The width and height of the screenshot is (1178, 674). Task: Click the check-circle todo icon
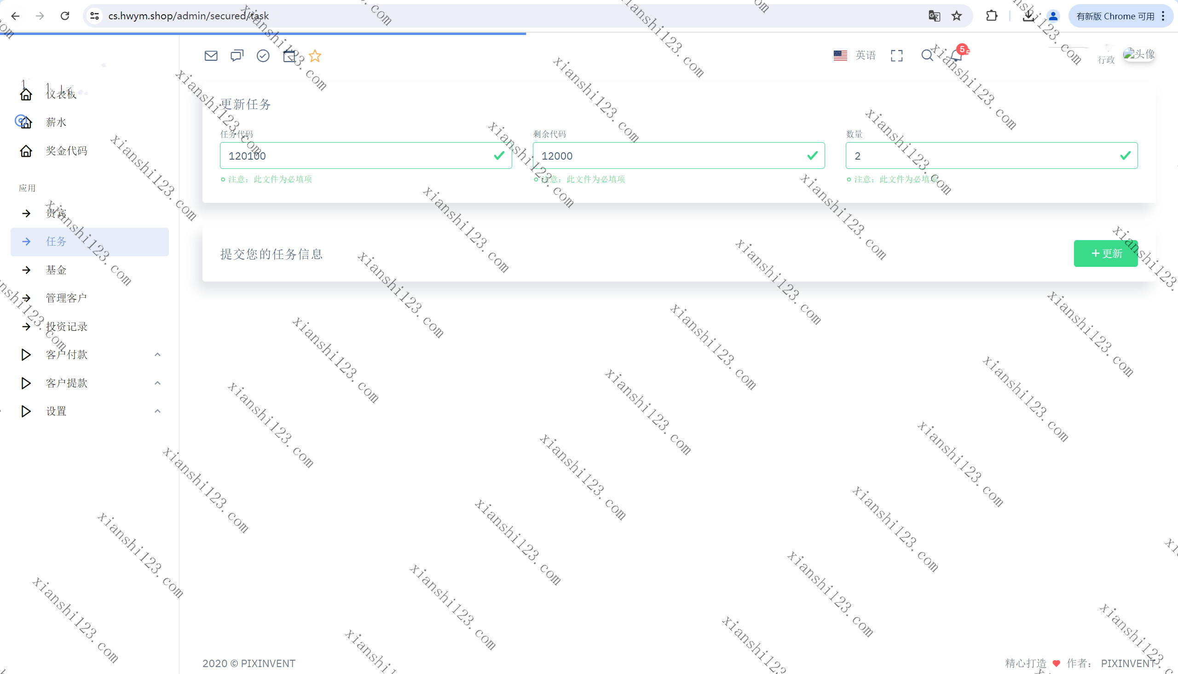[263, 56]
